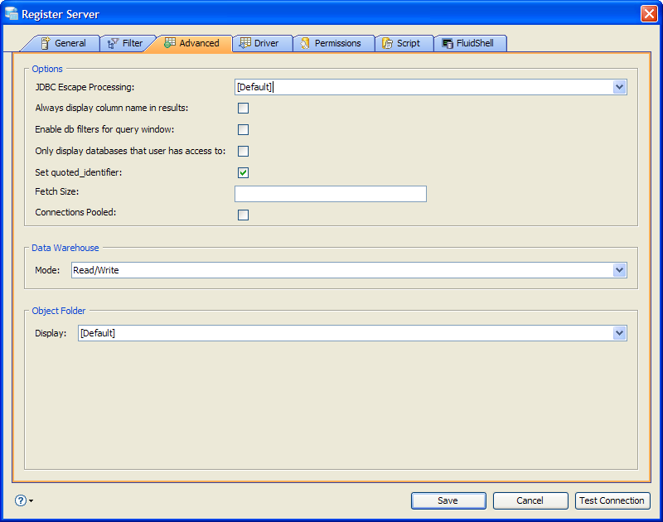Image resolution: width=663 pixels, height=522 pixels.
Task: Expand Data Warehouse Mode dropdown arrow
Action: tap(619, 270)
